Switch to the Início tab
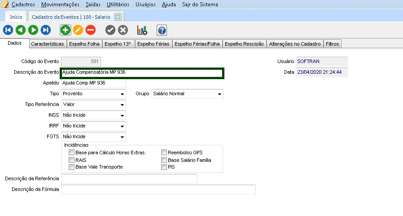 coord(16,17)
